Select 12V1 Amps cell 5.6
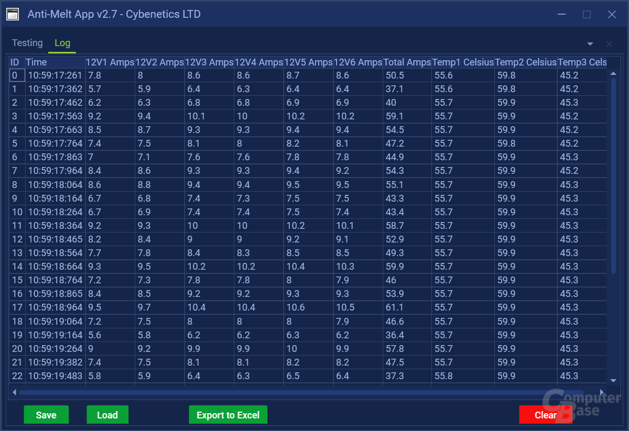Image resolution: width=629 pixels, height=431 pixels. 110,335
